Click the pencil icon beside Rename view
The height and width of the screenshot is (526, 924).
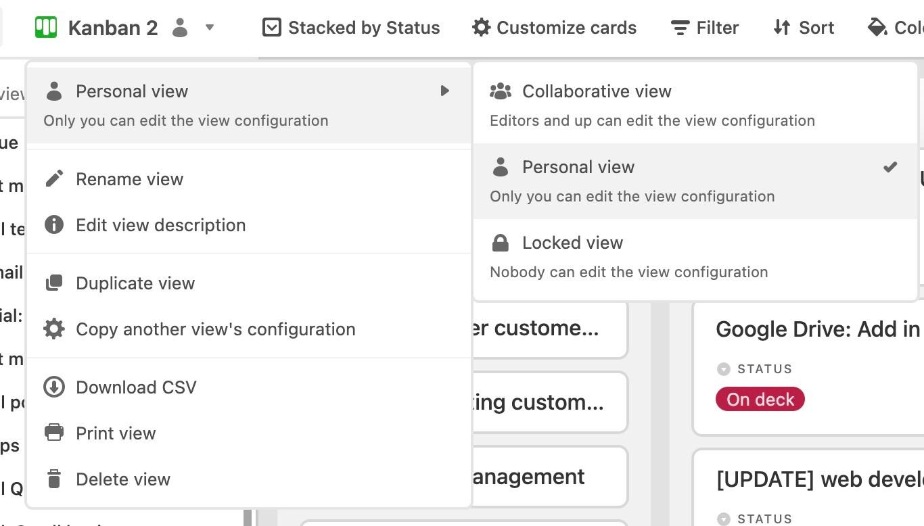point(54,179)
